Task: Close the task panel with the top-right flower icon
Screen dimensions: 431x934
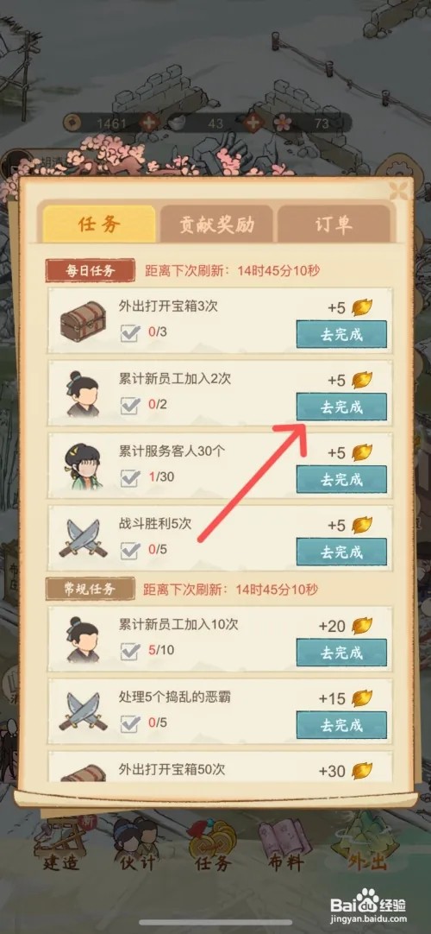Action: pyautogui.click(x=399, y=191)
